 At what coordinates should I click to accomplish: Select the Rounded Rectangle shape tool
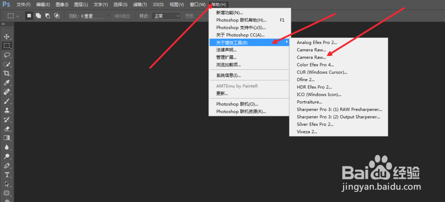[x=7, y=193]
